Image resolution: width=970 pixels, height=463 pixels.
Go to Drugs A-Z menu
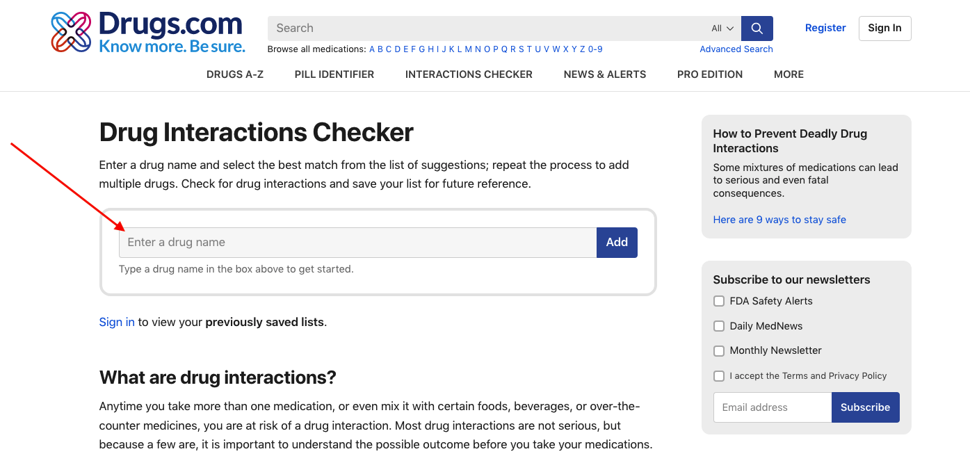(235, 74)
